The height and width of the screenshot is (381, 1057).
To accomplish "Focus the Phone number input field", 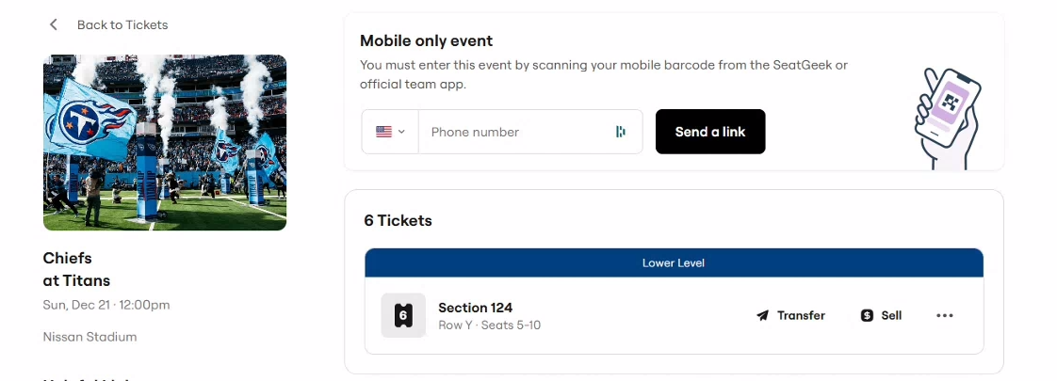I will 513,132.
